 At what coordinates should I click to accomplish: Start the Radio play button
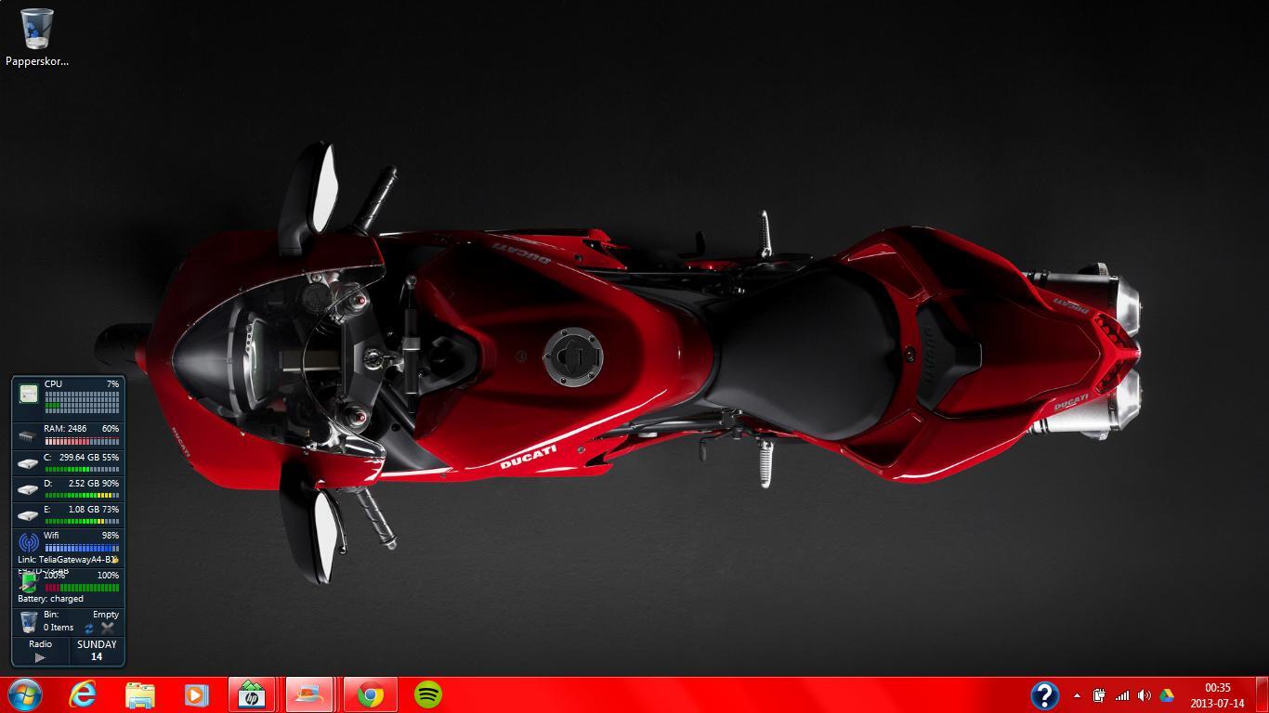40,657
